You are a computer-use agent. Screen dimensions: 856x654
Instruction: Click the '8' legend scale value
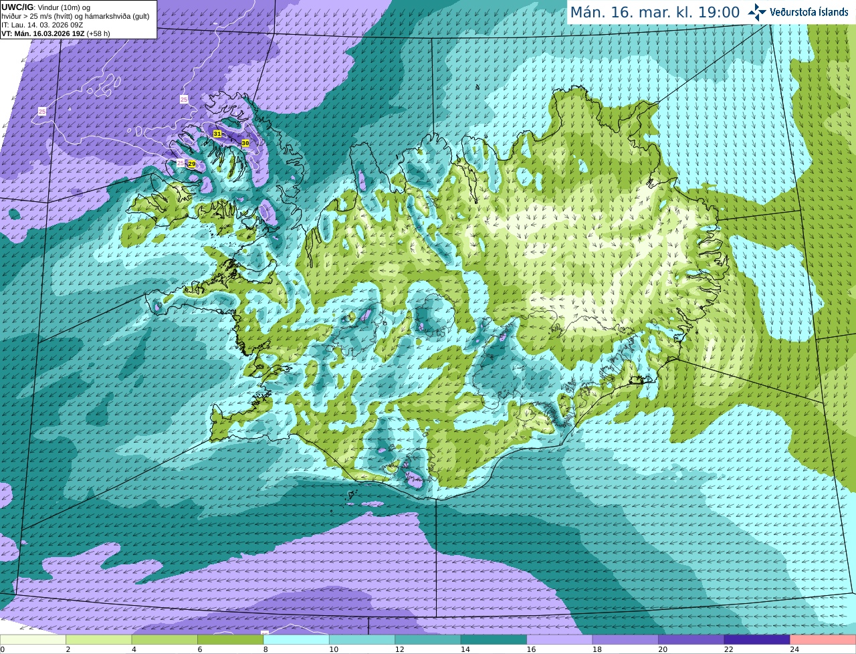coord(265,649)
